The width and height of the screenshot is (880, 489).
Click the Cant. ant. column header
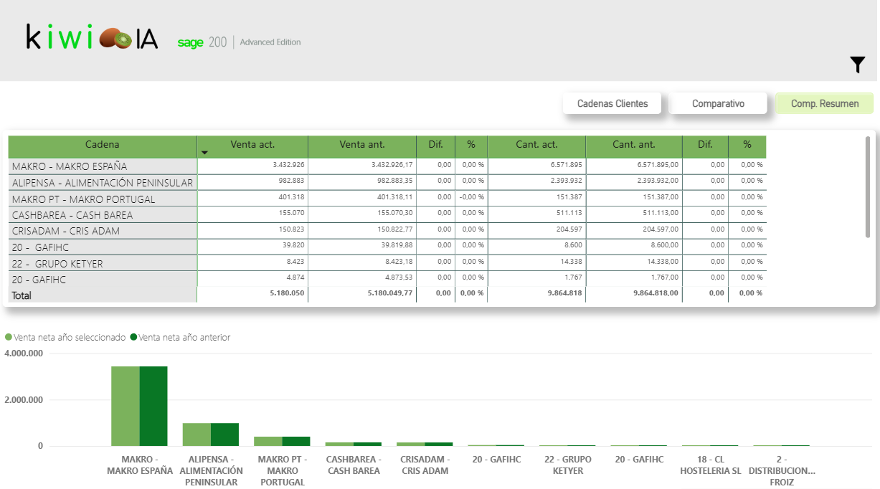tap(633, 145)
